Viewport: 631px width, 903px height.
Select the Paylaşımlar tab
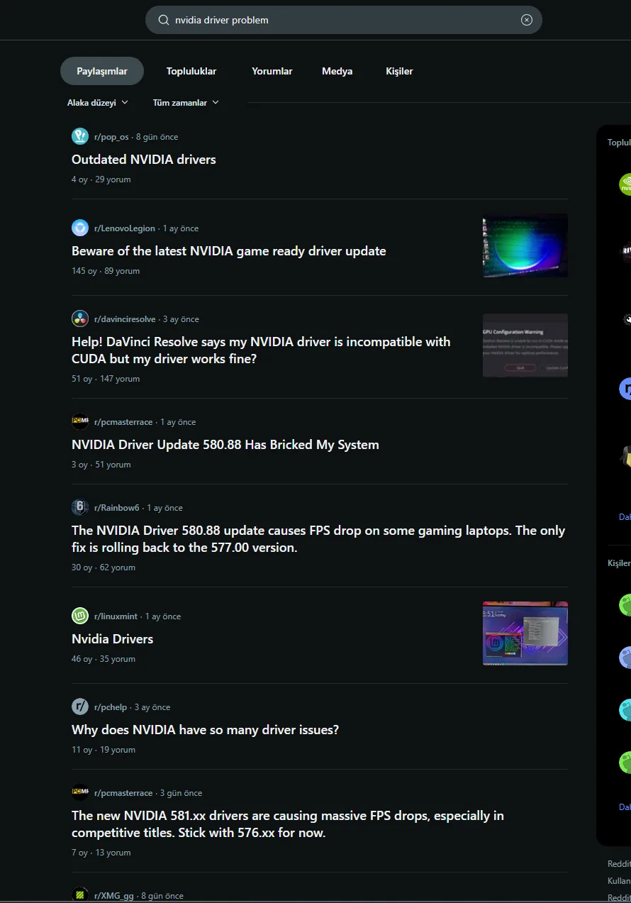(102, 71)
